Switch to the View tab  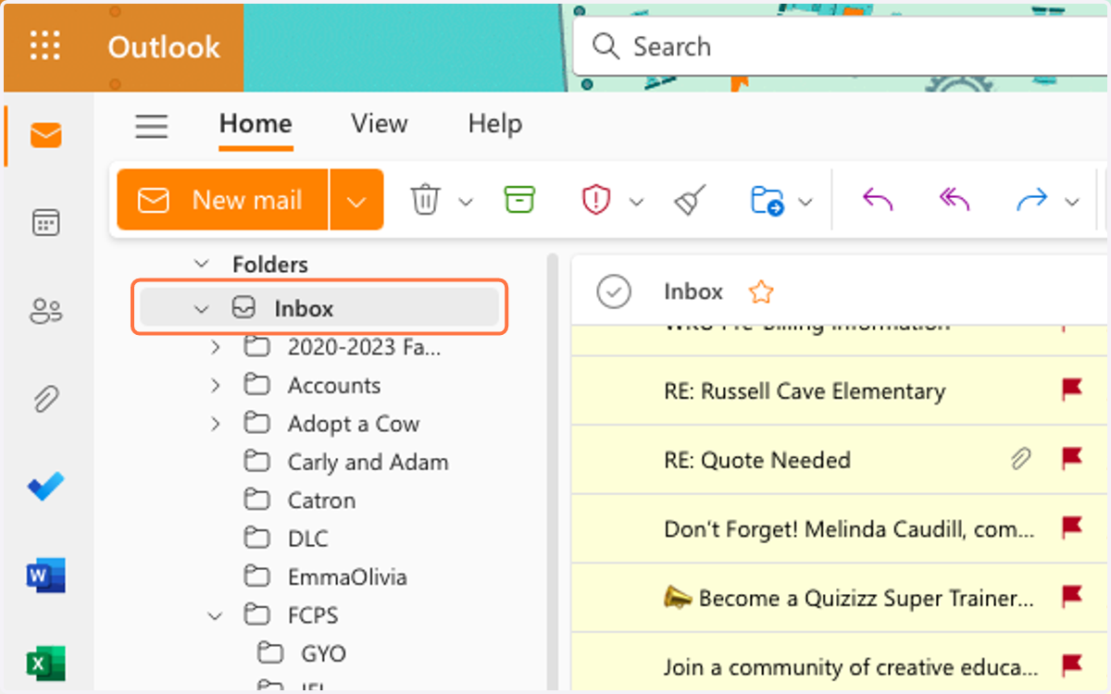point(380,124)
